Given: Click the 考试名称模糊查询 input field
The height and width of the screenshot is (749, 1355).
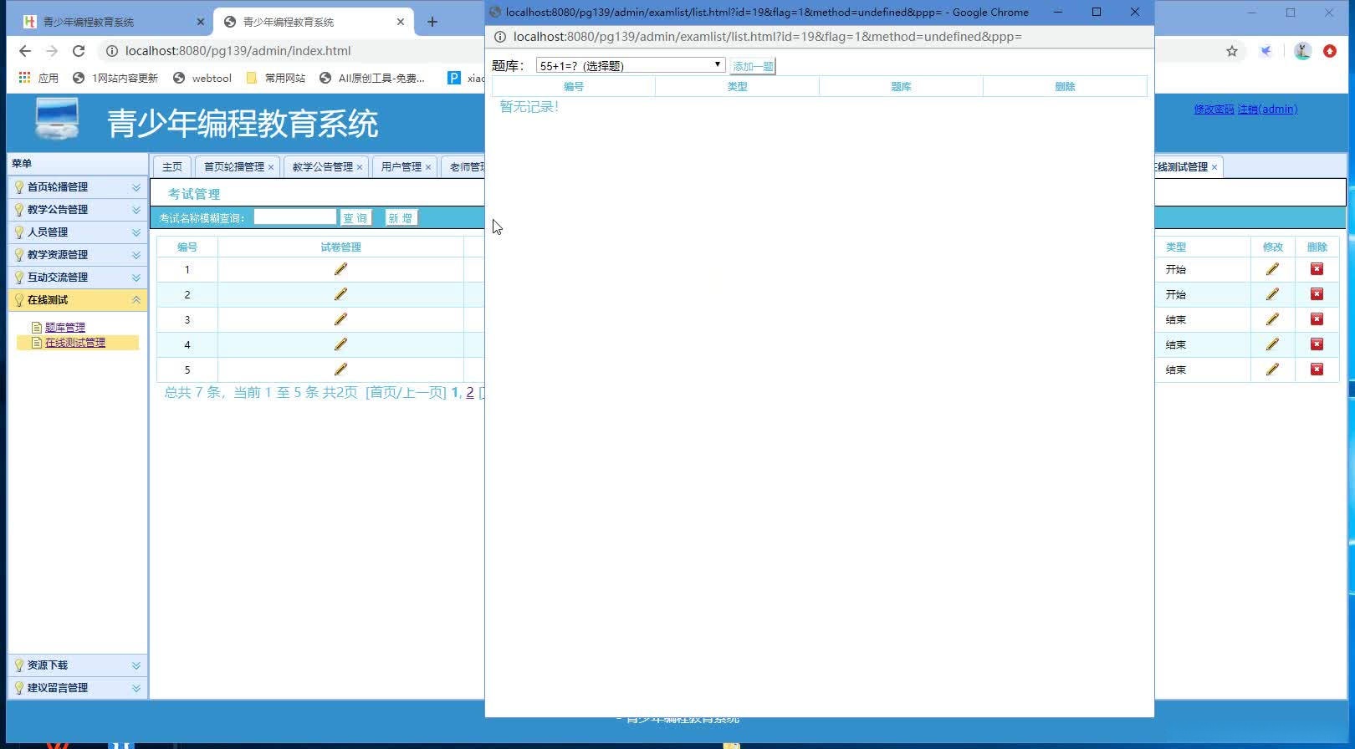Looking at the screenshot, I should click(295, 217).
